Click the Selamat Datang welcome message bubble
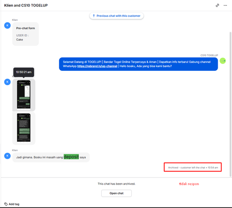The image size is (232, 208). [x=138, y=64]
